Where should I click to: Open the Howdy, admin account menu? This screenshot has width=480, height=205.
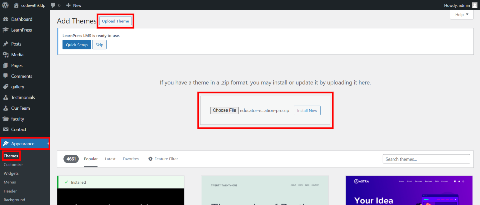tap(461, 5)
